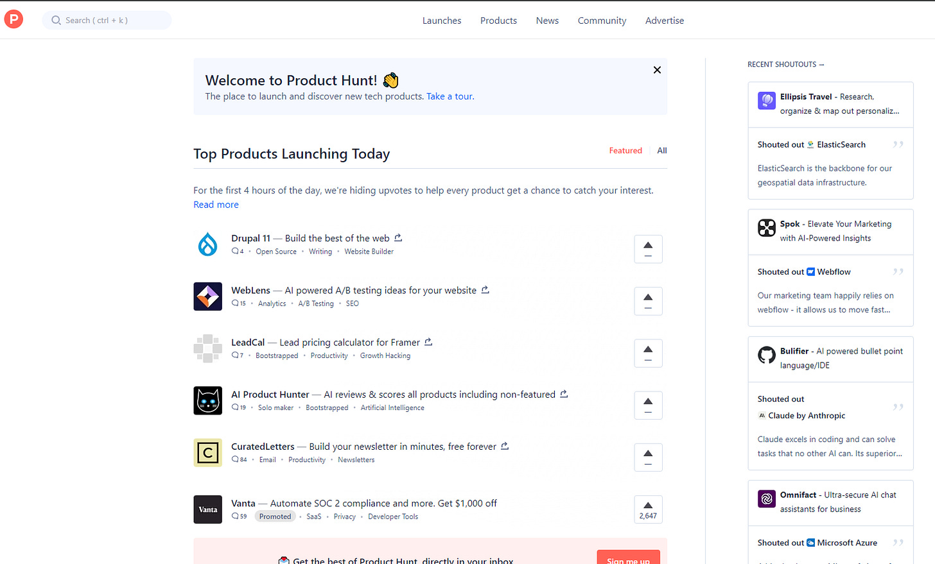Click the Website Builder tag
The width and height of the screenshot is (935, 564).
[x=369, y=252]
